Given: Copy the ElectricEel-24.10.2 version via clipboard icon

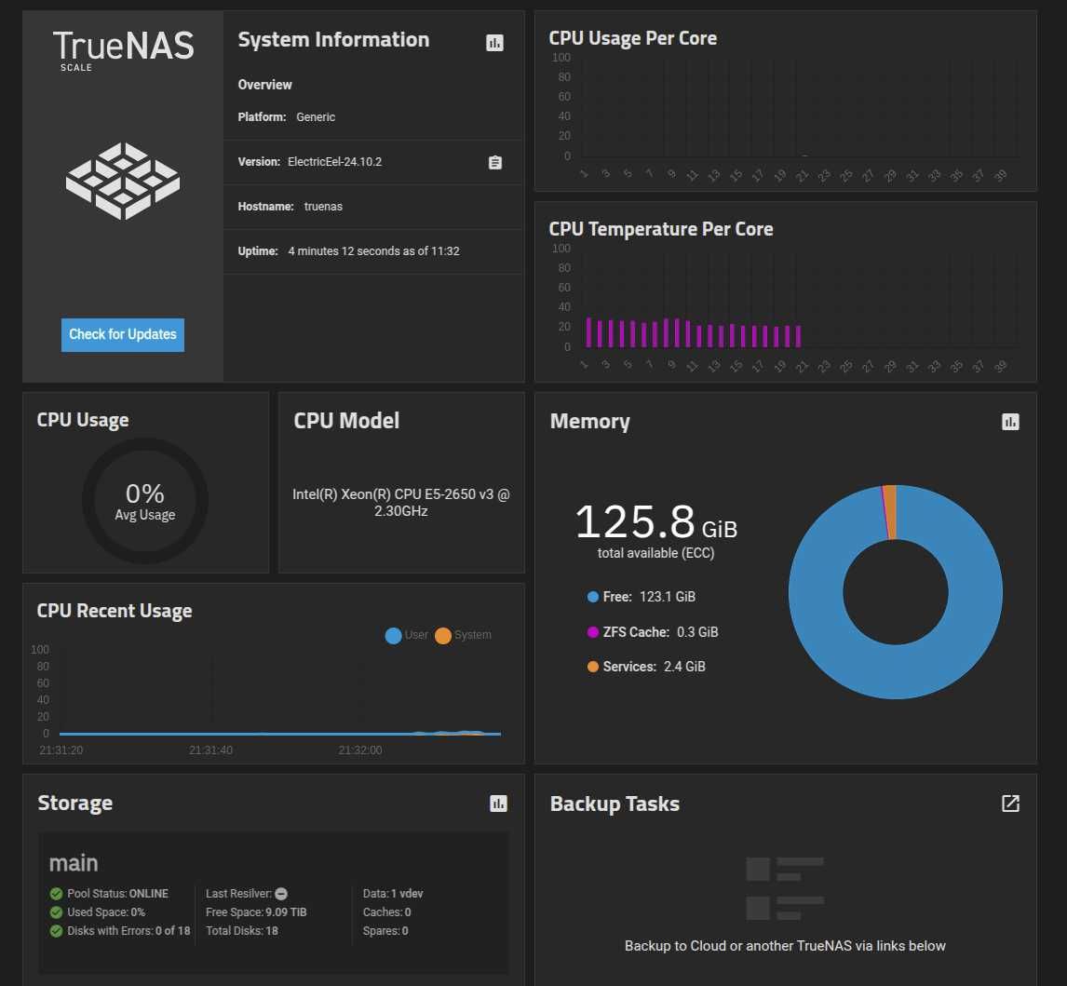Looking at the screenshot, I should [x=495, y=163].
